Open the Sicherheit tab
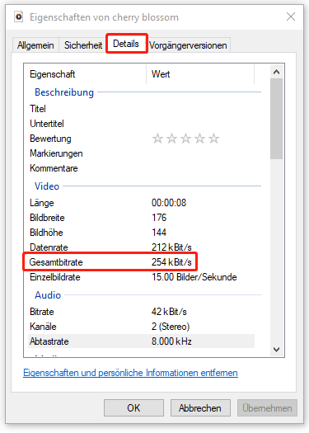This screenshot has height=433, width=309. (83, 45)
